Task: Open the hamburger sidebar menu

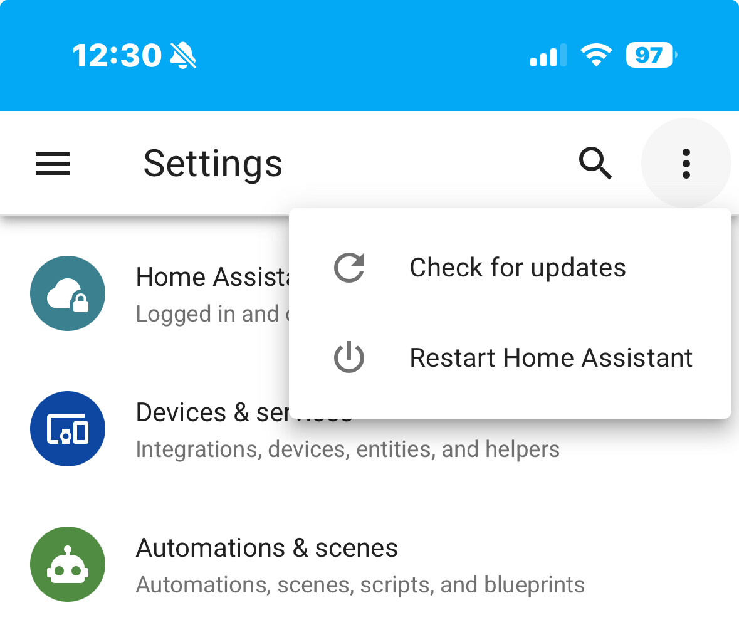Action: point(52,164)
